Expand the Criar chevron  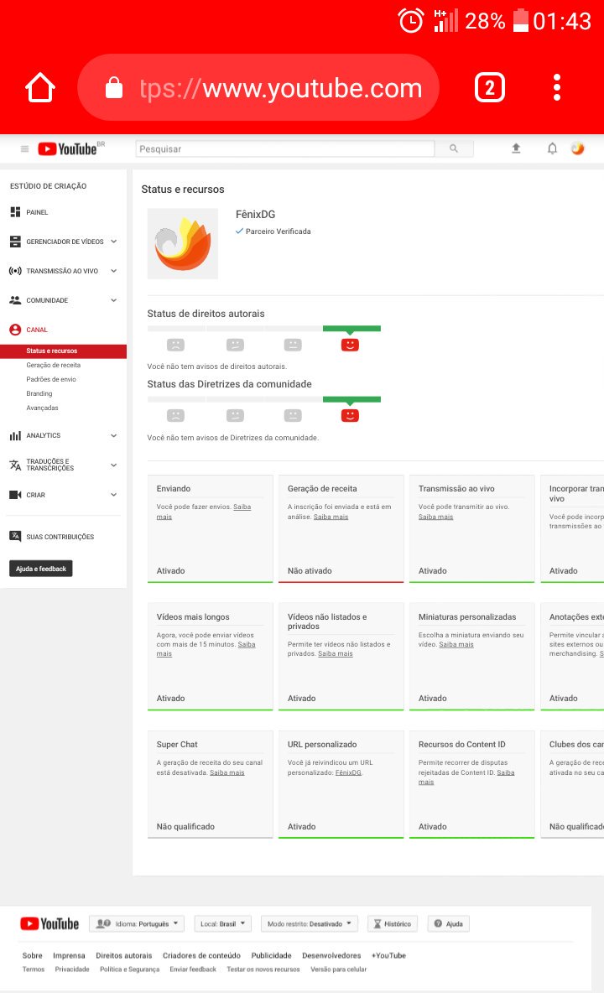[x=114, y=495]
